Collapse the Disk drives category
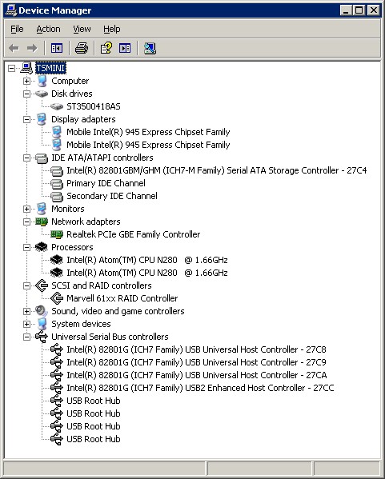The width and height of the screenshot is (385, 479). click(27, 94)
